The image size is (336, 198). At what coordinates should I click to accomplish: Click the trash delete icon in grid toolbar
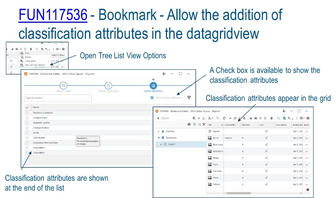[272, 118]
